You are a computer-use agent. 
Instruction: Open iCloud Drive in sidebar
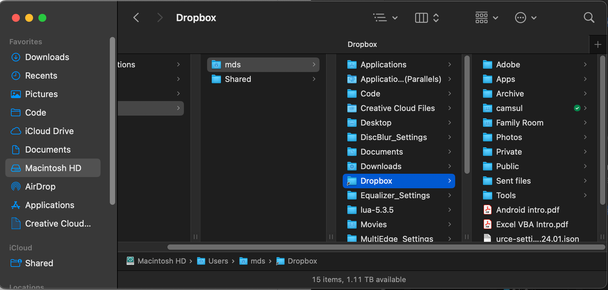point(53,131)
